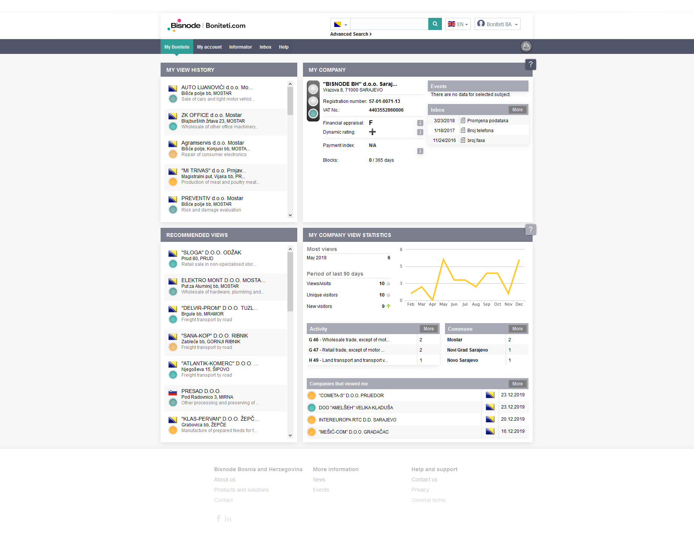
Task: Open My account menu
Action: [x=209, y=47]
